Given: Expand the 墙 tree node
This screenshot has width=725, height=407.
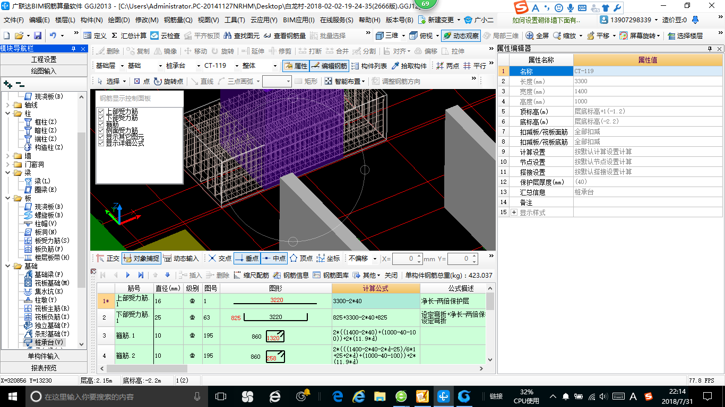Looking at the screenshot, I should [x=7, y=156].
